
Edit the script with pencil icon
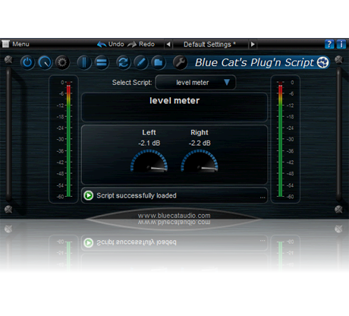pyautogui.click(x=141, y=62)
